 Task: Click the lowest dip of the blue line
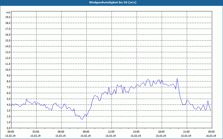point(82,119)
